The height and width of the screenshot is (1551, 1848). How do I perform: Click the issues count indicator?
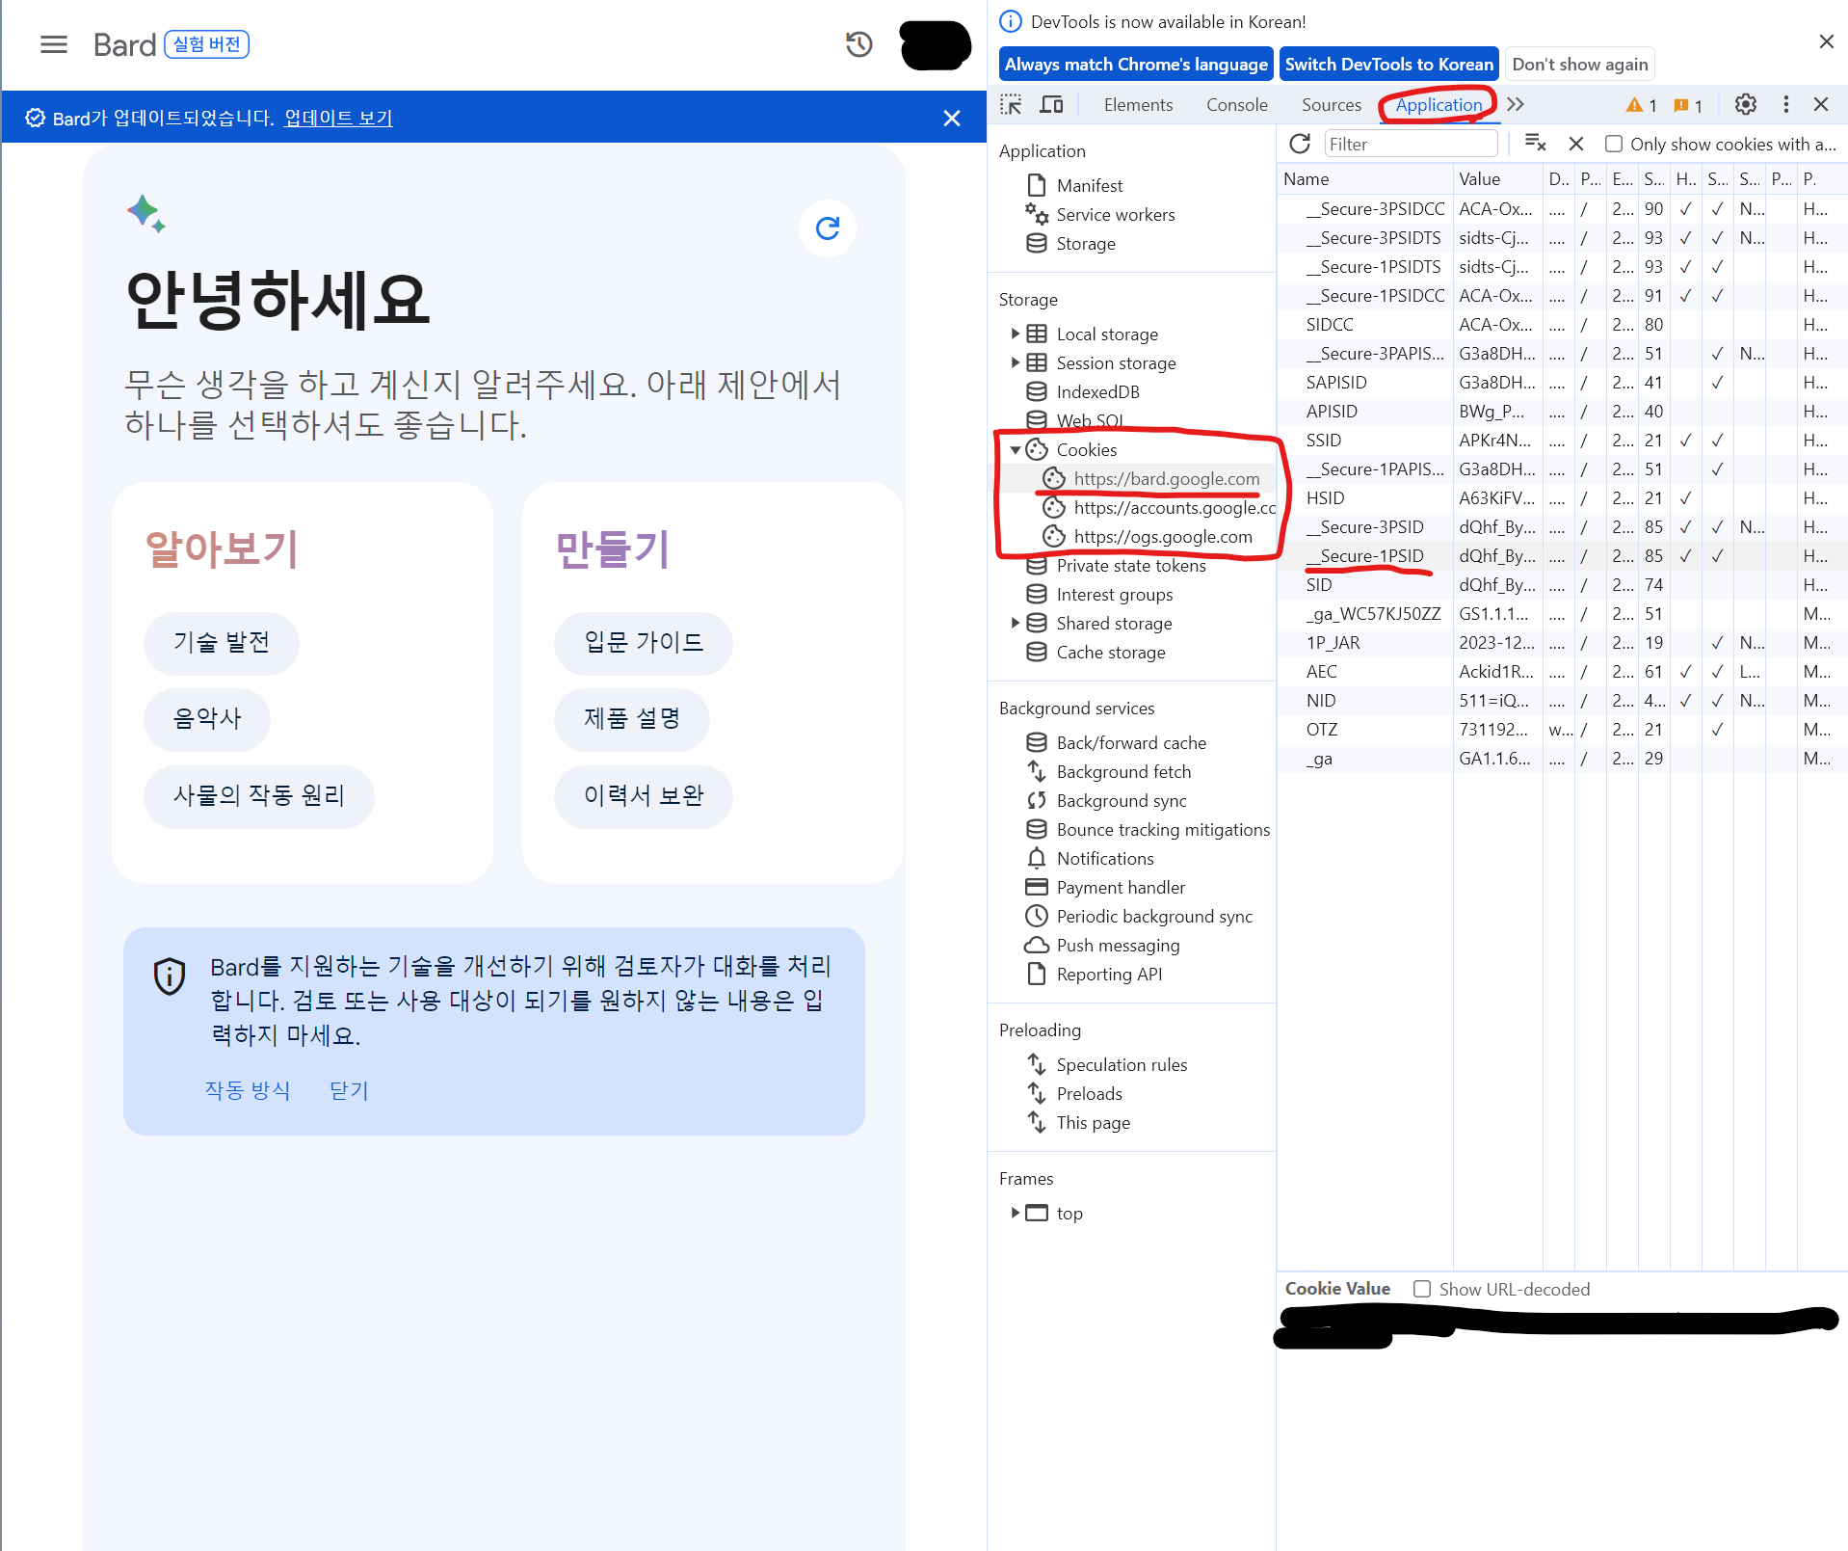(x=1688, y=105)
